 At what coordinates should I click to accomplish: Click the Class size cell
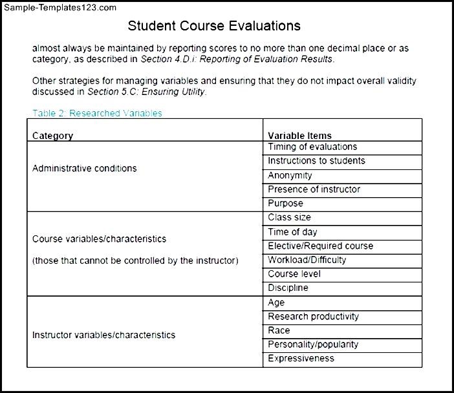click(289, 218)
